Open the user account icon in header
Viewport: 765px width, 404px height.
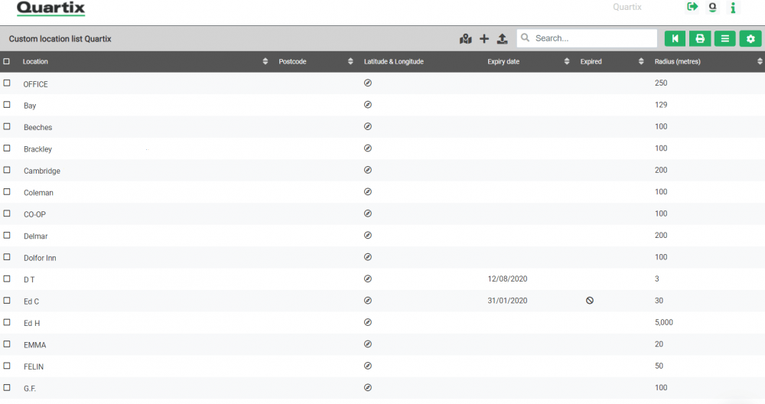click(x=713, y=8)
